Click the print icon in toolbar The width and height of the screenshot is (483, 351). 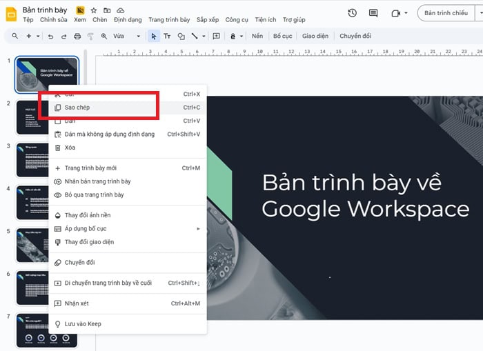78,36
